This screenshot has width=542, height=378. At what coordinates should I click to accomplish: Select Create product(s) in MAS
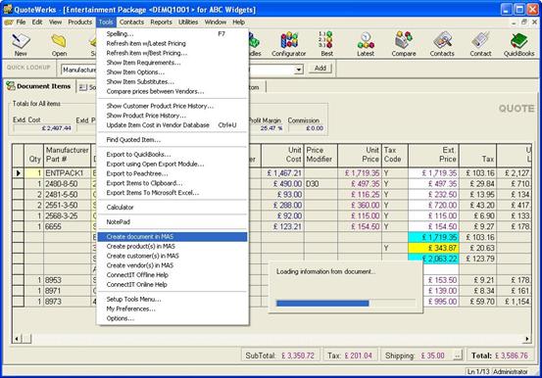click(x=172, y=247)
